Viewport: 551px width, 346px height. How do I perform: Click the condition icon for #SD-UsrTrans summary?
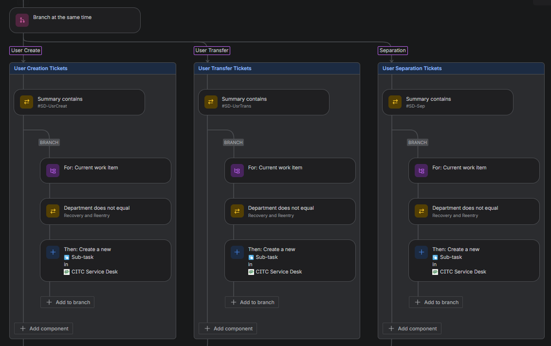coord(211,102)
